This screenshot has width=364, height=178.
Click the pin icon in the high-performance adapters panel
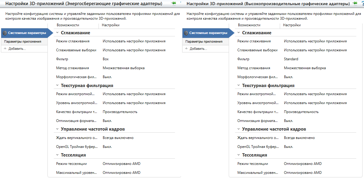pyautogui.click(x=355, y=3)
